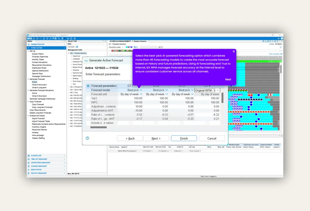The image size is (310, 211).
Task: Select the CT 1 Var2 value 100.00
Action: (138, 98)
